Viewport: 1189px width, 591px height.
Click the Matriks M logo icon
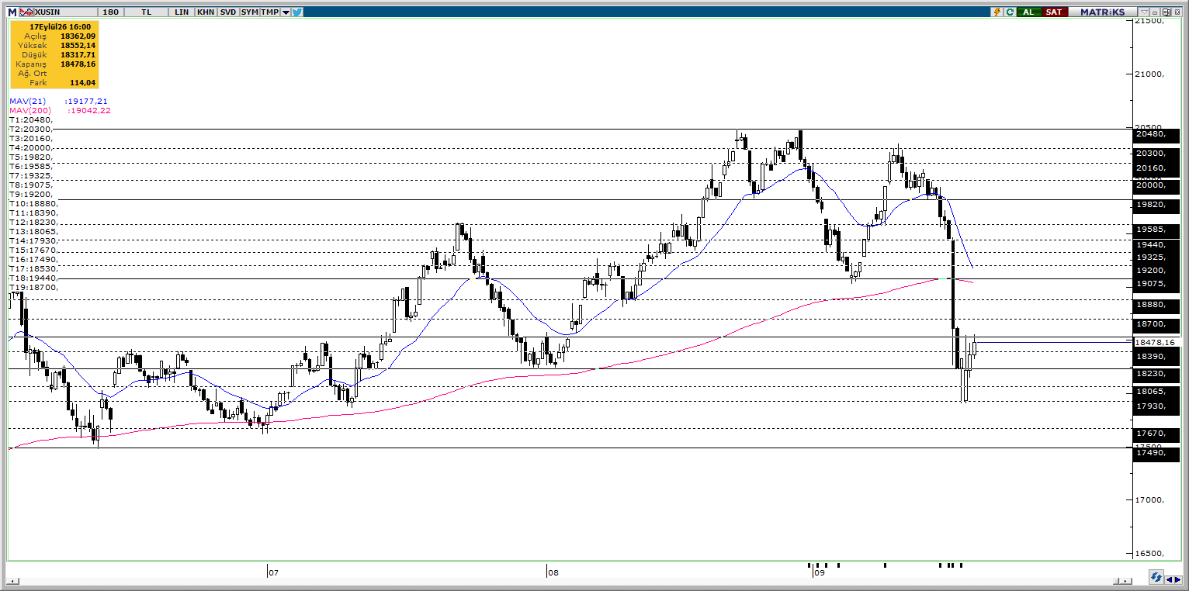[12, 12]
